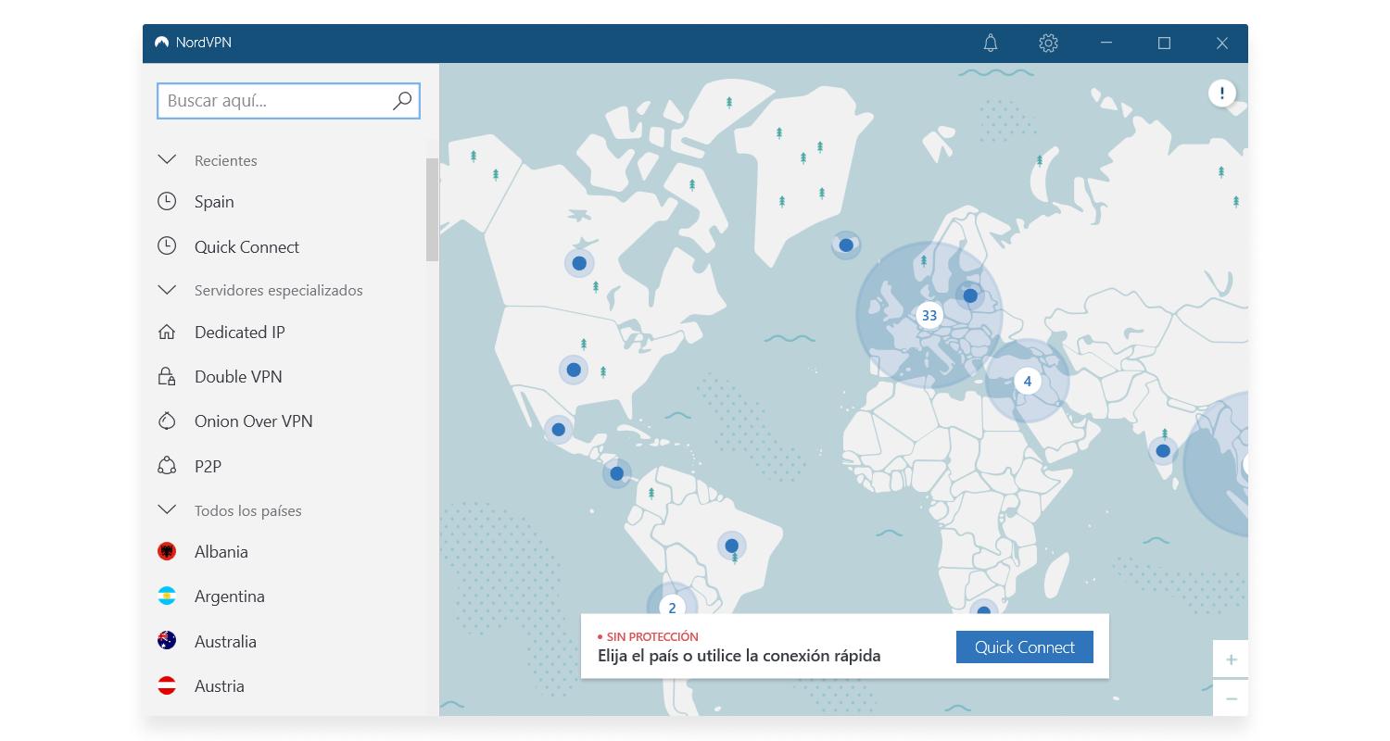Select the Canada server pin on map
Screen dimensions: 1390x741
[579, 263]
